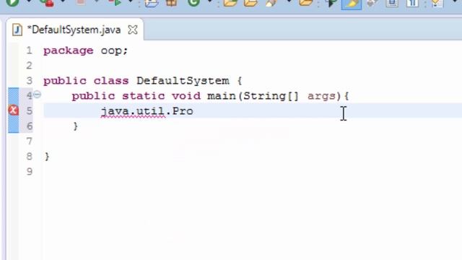Click the closing brace on line 8

click(x=47, y=157)
